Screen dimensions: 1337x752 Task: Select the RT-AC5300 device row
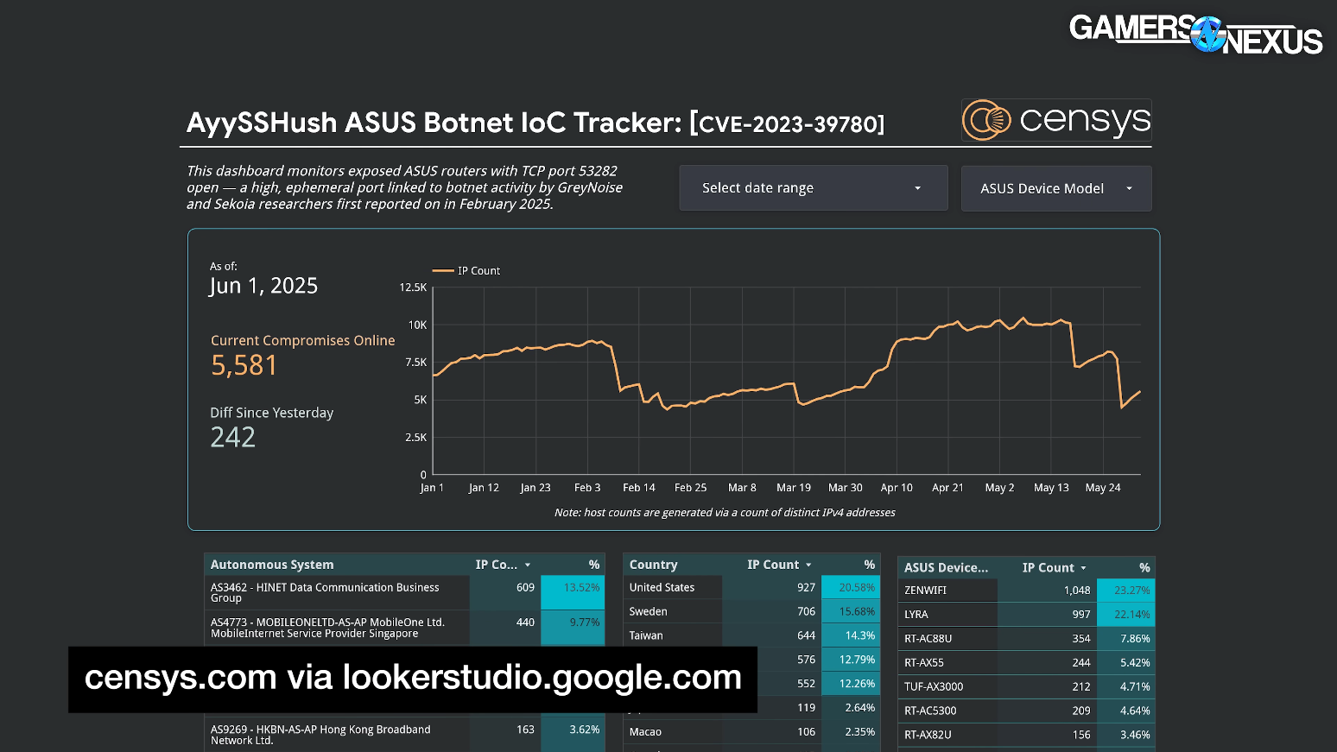[x=1026, y=711]
